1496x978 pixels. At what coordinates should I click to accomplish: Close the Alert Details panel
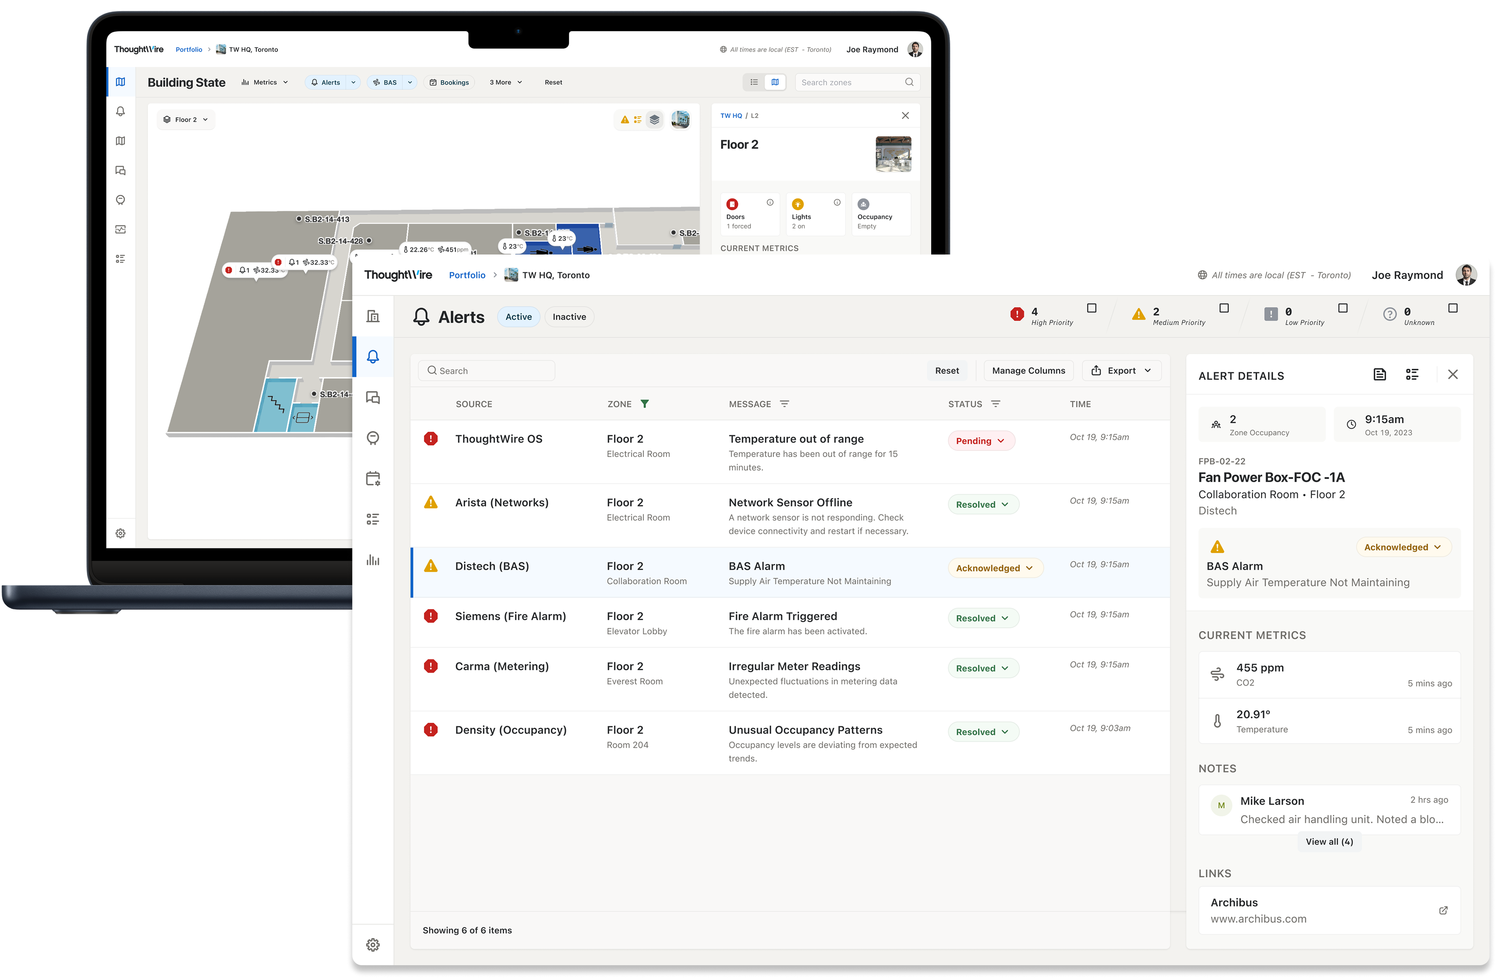[1453, 375]
